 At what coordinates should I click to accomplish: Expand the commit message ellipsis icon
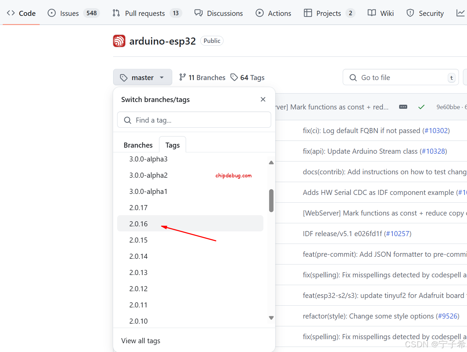[403, 107]
